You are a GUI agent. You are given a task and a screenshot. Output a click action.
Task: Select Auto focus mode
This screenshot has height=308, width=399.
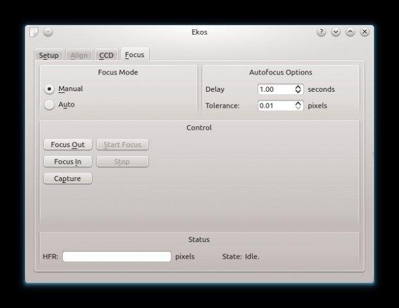point(60,105)
